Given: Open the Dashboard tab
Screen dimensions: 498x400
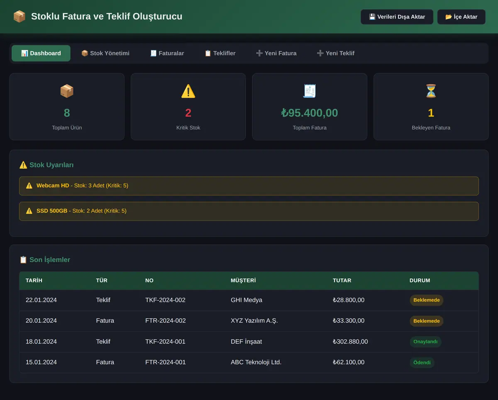Looking at the screenshot, I should coord(41,53).
